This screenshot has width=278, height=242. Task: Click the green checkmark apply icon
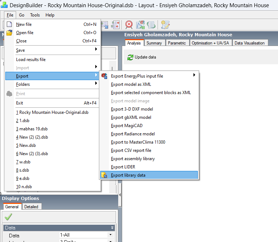[x=8, y=217]
